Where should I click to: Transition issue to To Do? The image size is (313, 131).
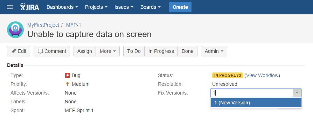coord(134,51)
